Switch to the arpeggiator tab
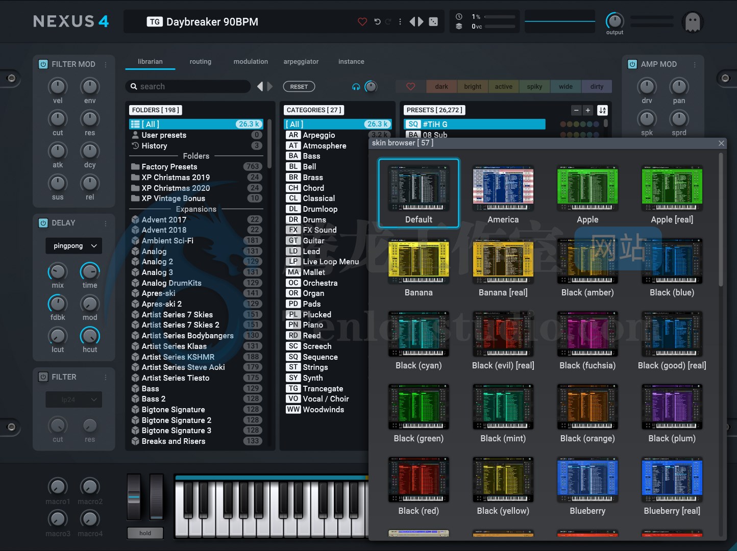Screen dimensions: 737x551 tap(301, 62)
